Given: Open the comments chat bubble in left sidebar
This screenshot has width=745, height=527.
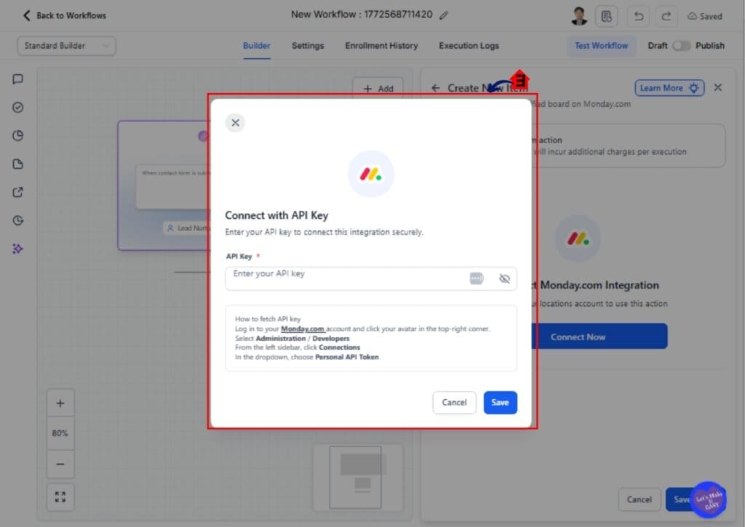Looking at the screenshot, I should [x=17, y=79].
